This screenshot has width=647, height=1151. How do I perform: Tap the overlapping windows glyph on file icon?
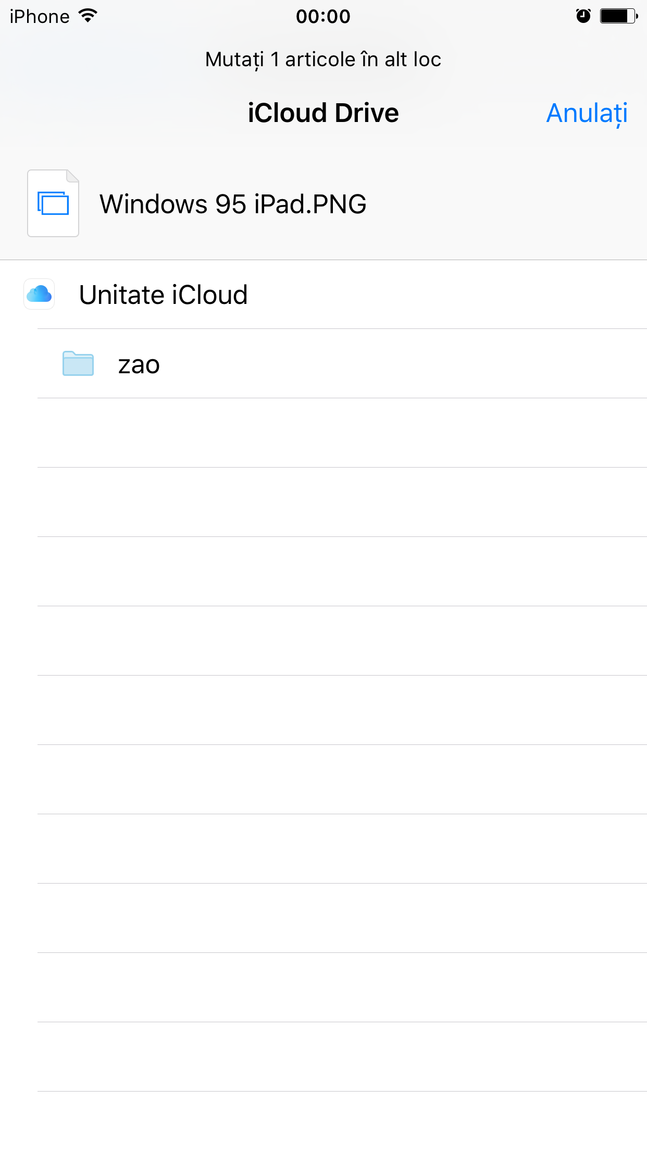pyautogui.click(x=53, y=203)
